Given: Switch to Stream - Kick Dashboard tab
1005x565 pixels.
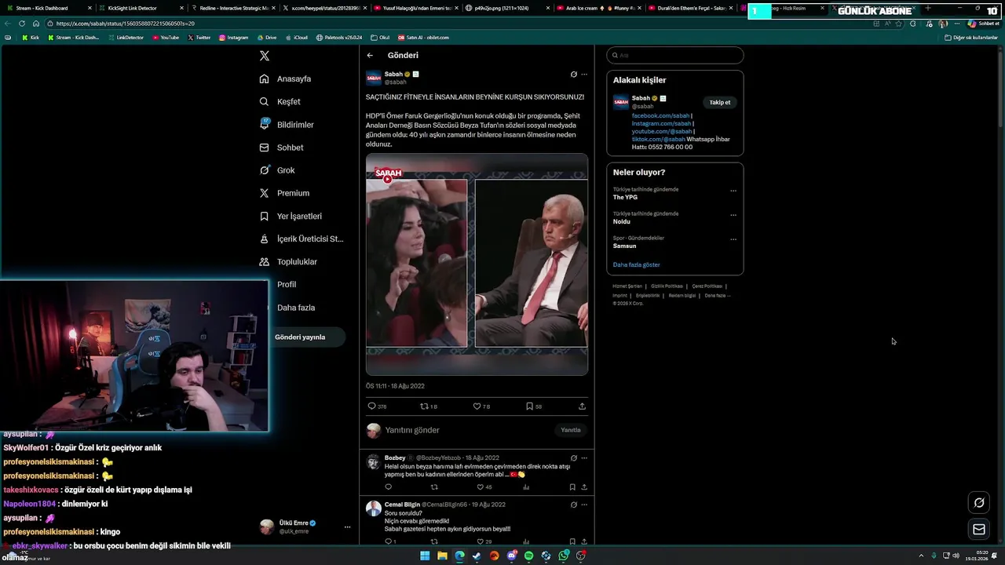Looking at the screenshot, I should 49,8.
